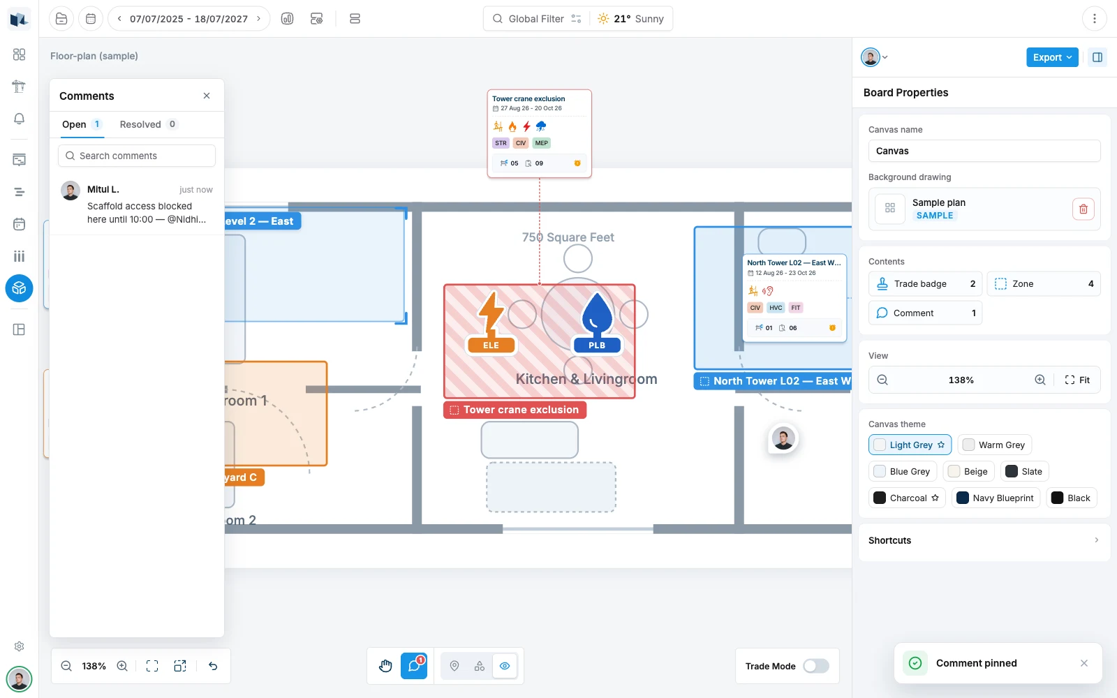
Task: Open the notifications bell in sidebar
Action: [x=19, y=119]
